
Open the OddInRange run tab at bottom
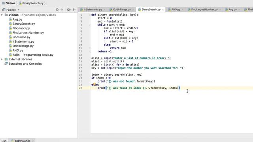[23, 140]
